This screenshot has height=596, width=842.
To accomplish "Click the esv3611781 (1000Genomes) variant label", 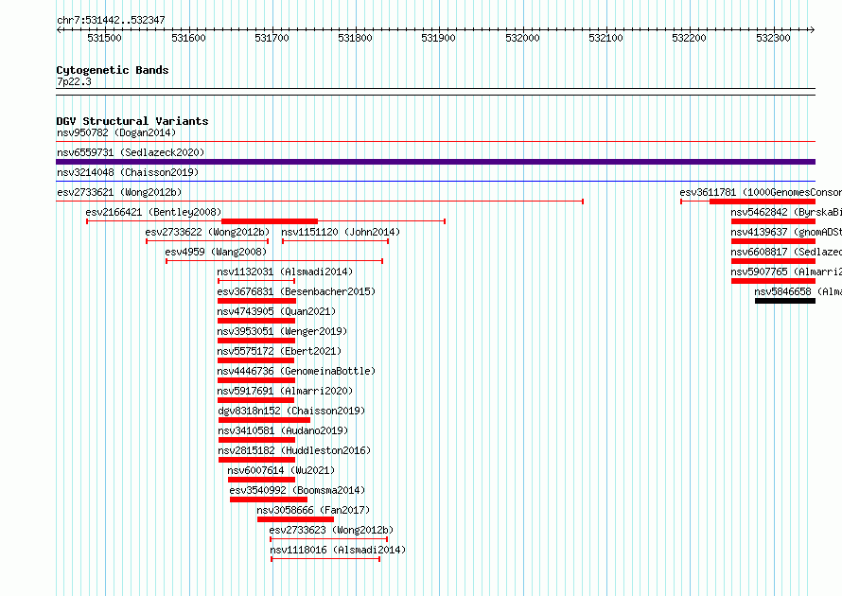I will click(761, 192).
